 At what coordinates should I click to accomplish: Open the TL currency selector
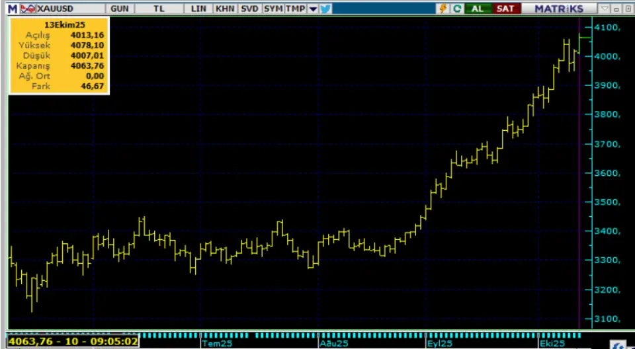click(x=159, y=9)
